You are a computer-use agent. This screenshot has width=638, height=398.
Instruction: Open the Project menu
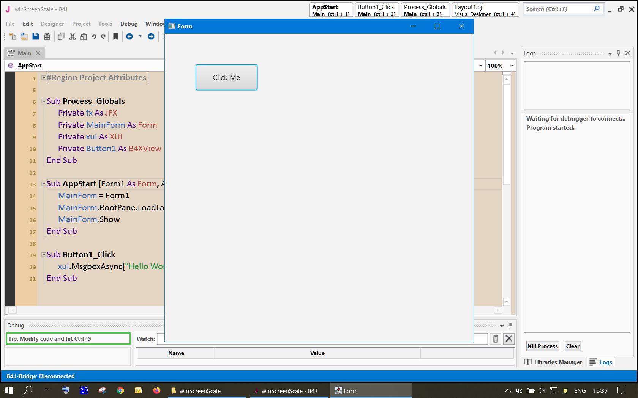pyautogui.click(x=81, y=24)
